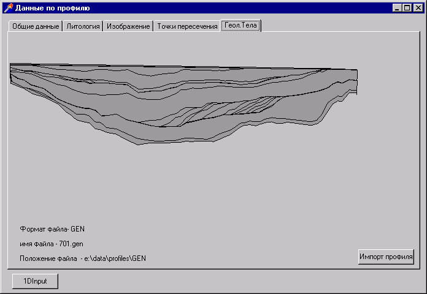Switch to the Общие данные tab
The image size is (427, 294).
(35, 26)
